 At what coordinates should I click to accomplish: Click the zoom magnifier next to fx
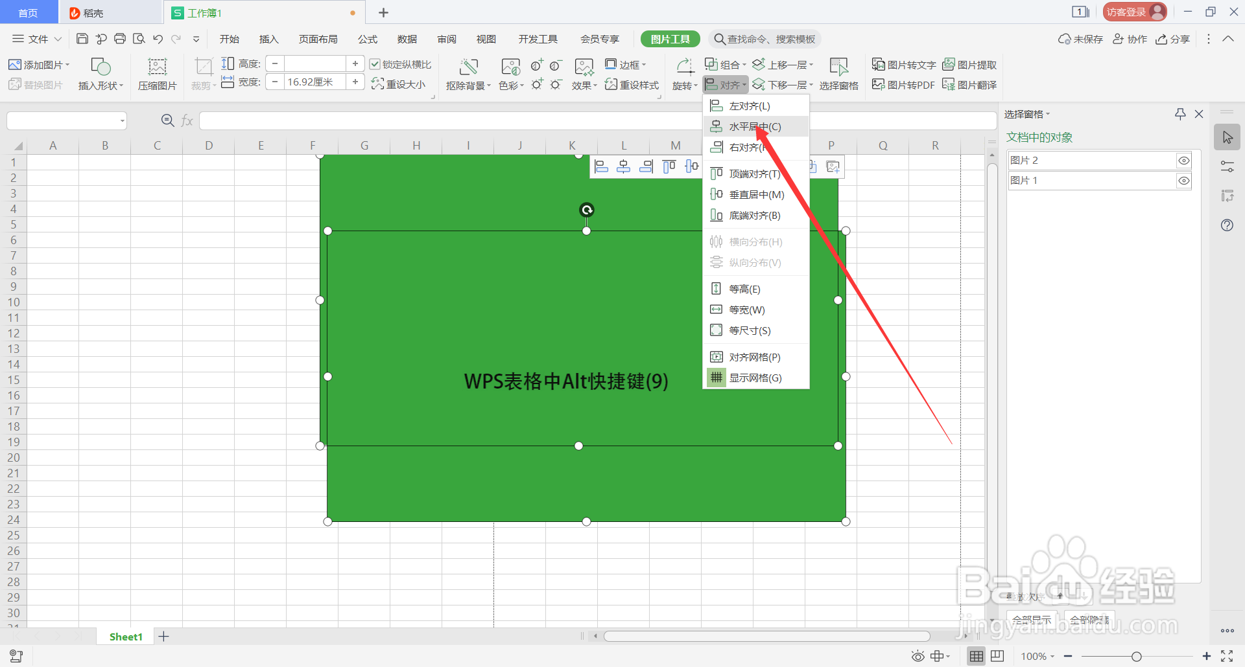point(167,120)
